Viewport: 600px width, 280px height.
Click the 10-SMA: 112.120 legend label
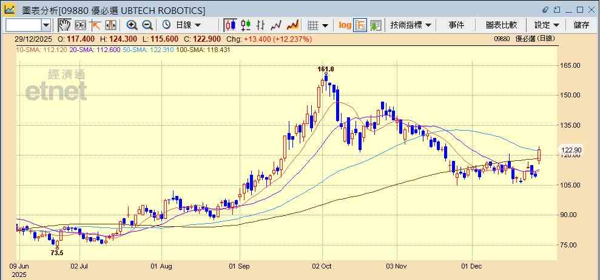click(42, 50)
